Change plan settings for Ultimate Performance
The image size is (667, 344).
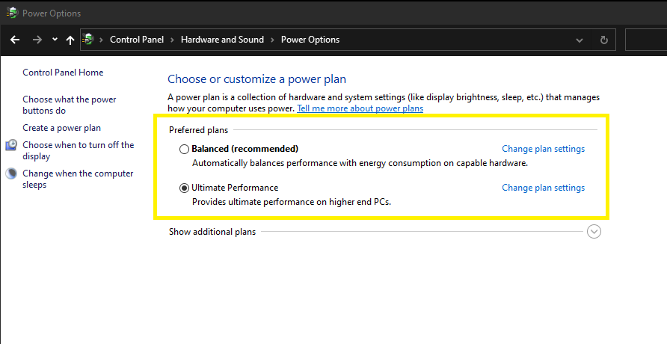[x=543, y=188]
